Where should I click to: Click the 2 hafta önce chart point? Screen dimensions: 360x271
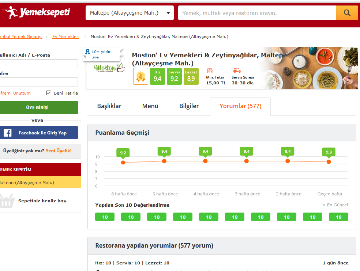pyautogui.click(x=288, y=161)
